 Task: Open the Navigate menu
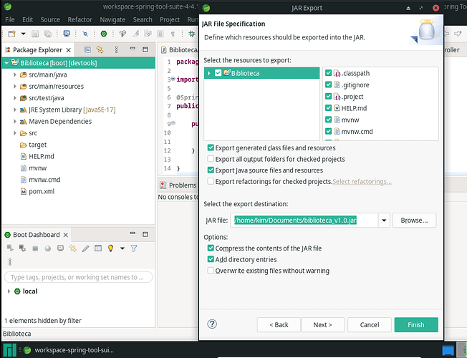[112, 19]
